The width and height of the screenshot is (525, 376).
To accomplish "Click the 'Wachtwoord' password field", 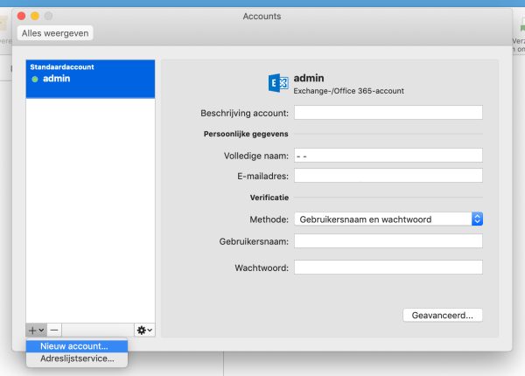I will pos(388,268).
